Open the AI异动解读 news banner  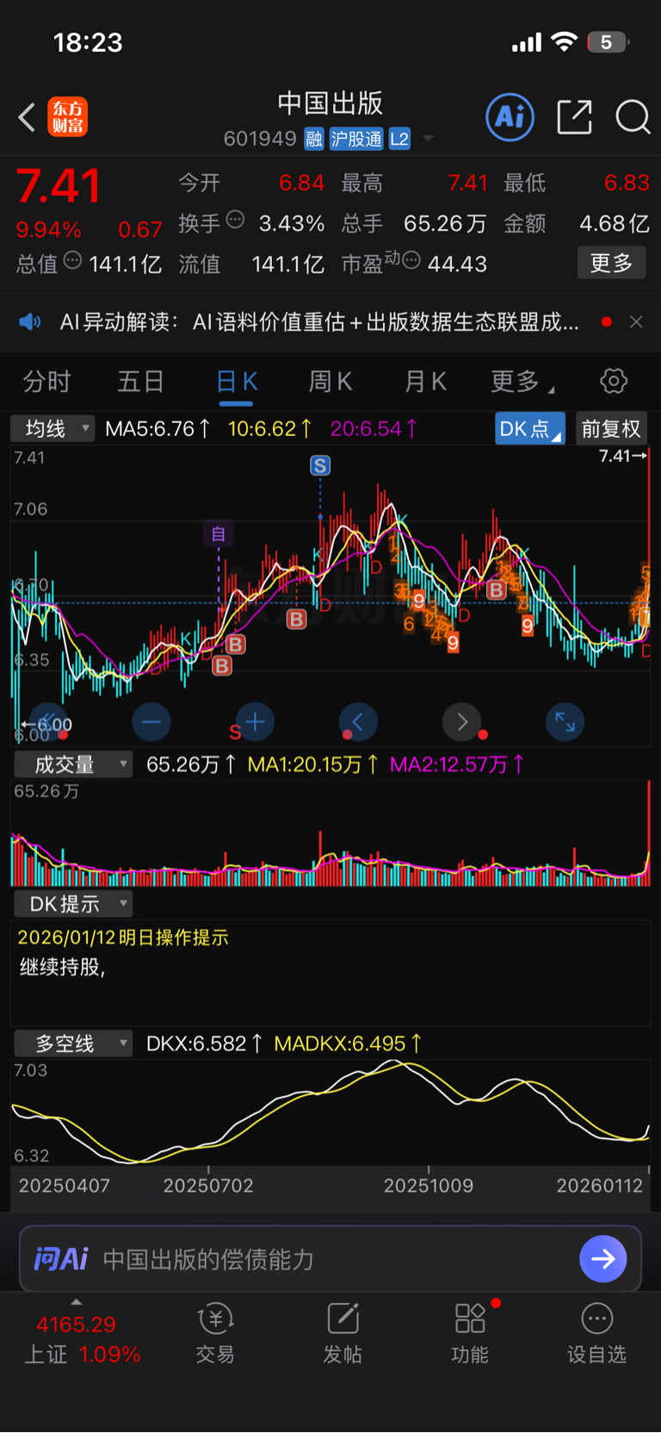coord(319,322)
